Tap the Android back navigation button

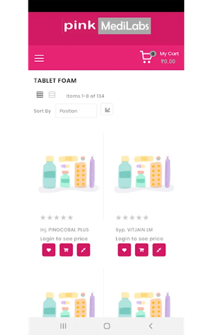(x=151, y=326)
